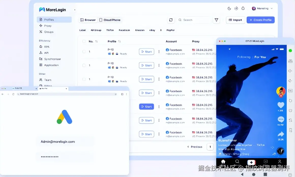Focus the browser window address bar

[67, 94]
